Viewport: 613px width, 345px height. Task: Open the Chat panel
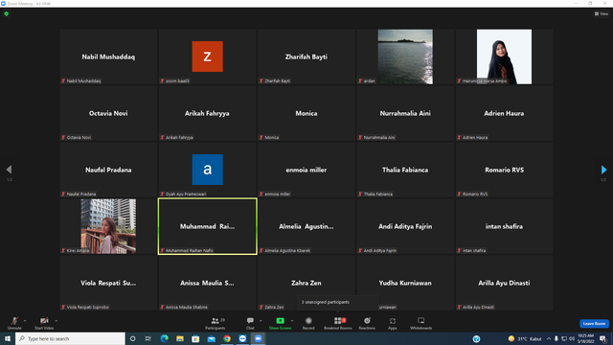tap(250, 323)
